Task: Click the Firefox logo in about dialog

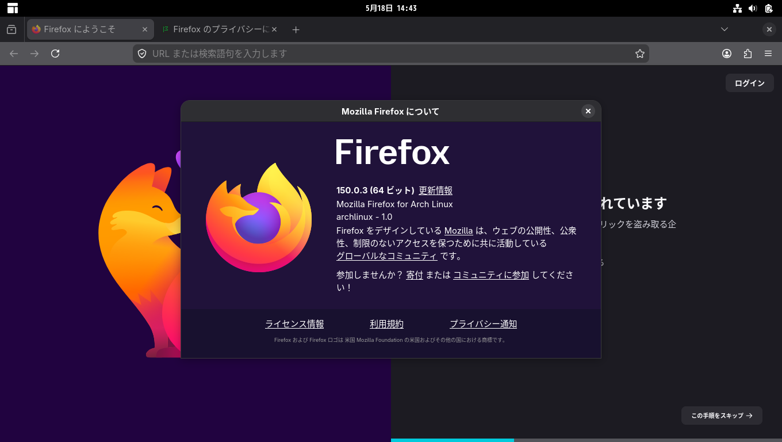Action: [x=259, y=218]
